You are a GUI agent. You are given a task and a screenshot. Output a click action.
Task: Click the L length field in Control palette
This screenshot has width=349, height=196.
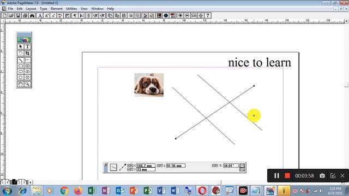point(176,166)
